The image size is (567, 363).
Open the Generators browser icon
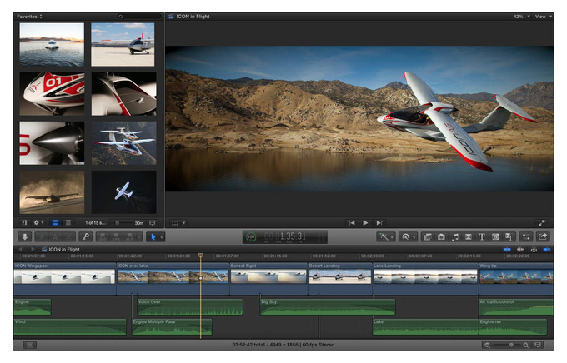coord(495,237)
